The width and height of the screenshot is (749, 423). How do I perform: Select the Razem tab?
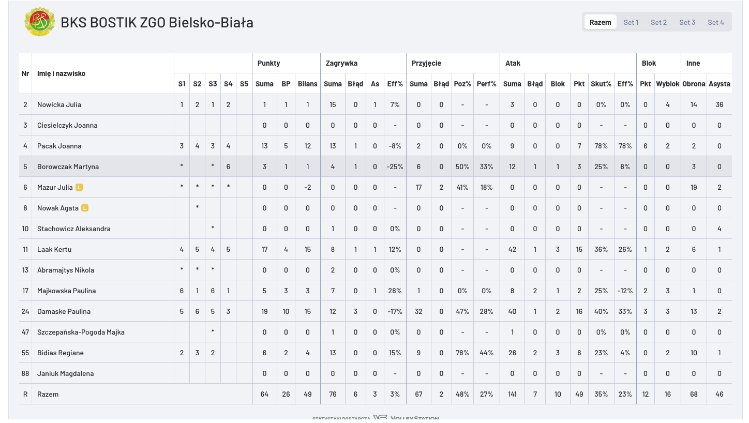[x=600, y=22]
